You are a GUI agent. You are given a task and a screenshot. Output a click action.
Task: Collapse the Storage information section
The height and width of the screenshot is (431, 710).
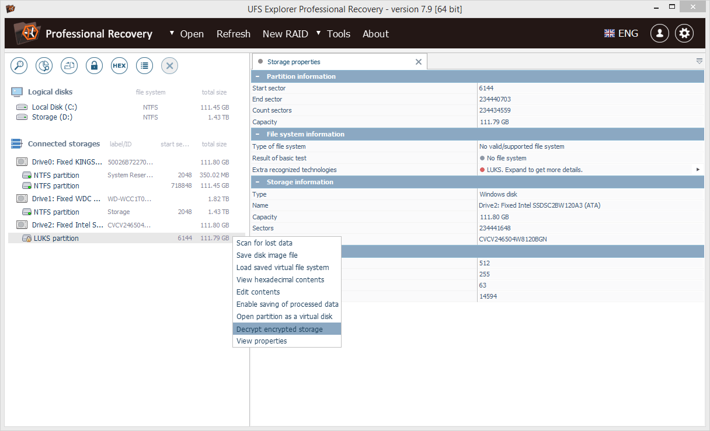257,182
